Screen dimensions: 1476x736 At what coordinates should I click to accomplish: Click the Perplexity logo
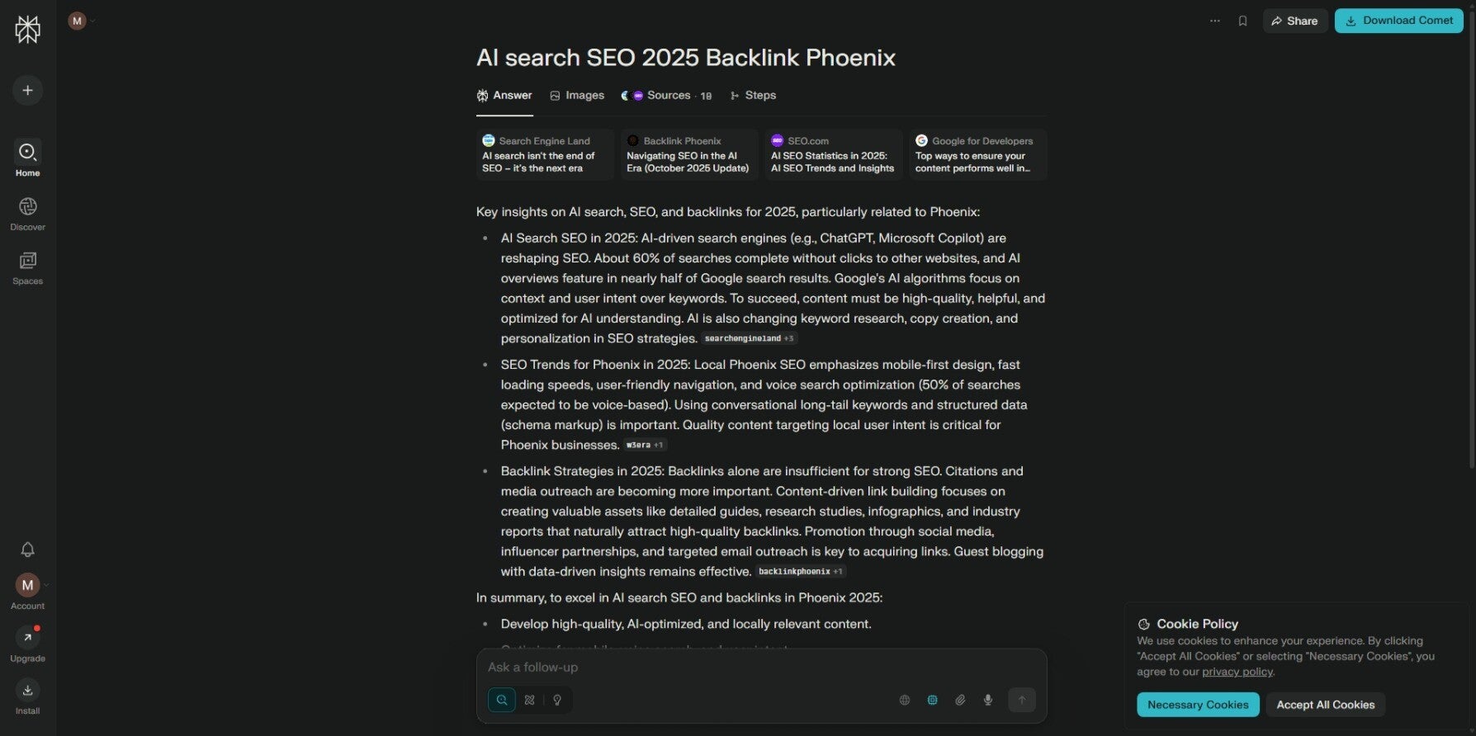27,30
